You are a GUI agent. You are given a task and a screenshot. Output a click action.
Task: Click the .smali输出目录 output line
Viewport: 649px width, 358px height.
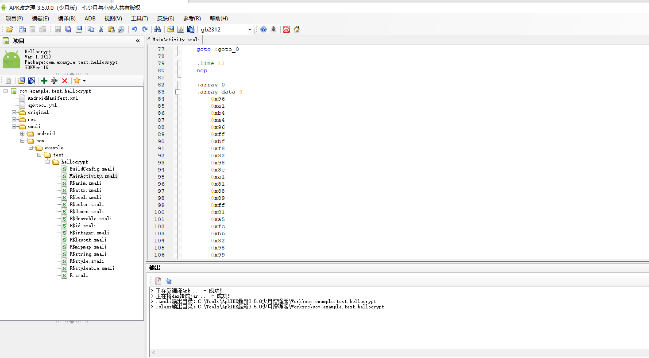click(266, 301)
